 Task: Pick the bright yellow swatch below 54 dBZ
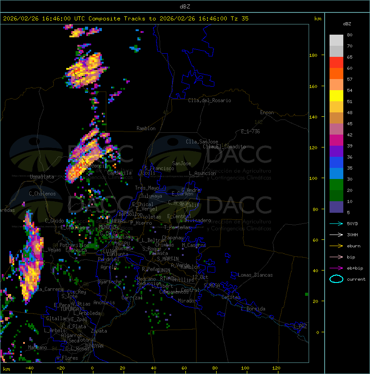[336, 96]
